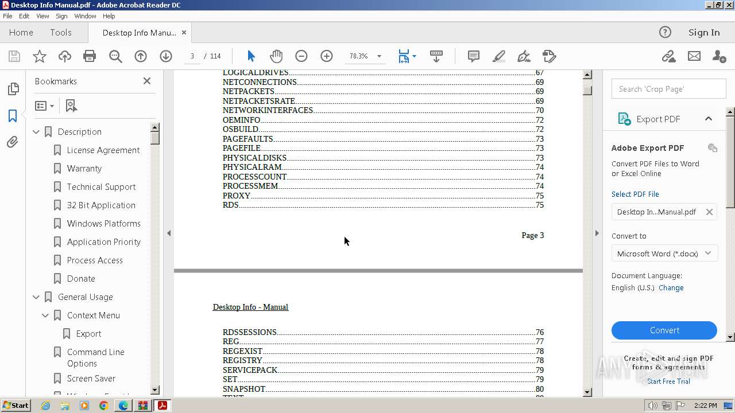The image size is (735, 413).
Task: Open Internet Explorer from the taskbar
Action: pos(45,406)
